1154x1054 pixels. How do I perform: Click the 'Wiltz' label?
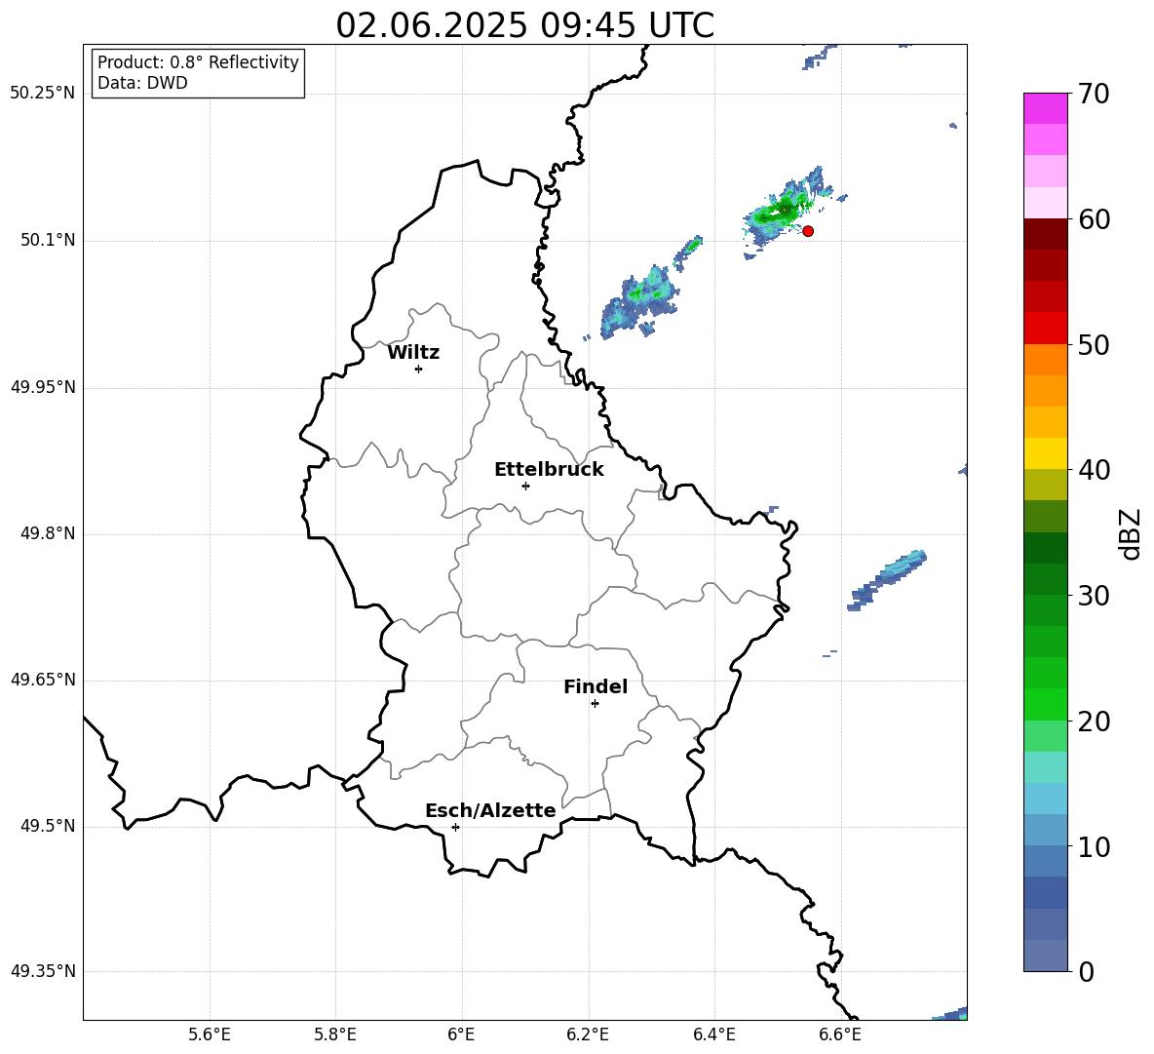(413, 353)
